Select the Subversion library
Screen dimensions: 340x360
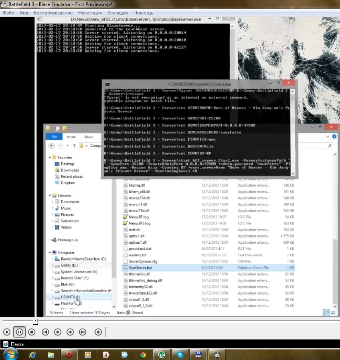tap(69, 221)
